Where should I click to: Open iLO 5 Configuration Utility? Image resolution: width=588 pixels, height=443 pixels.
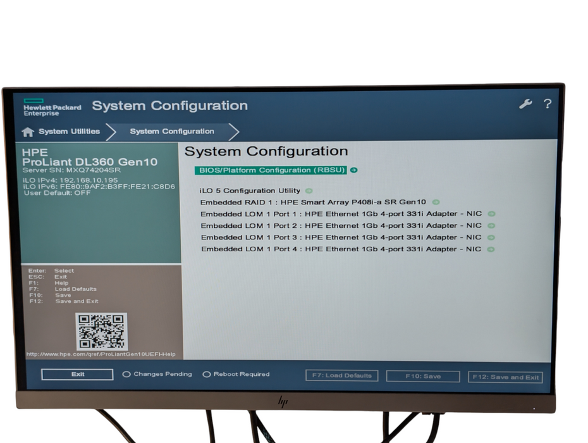coord(250,190)
